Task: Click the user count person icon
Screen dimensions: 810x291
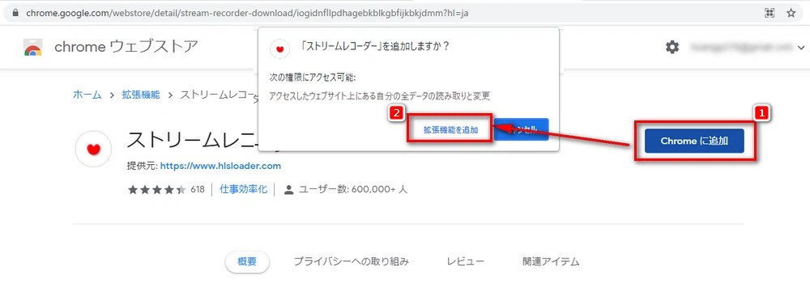Action: 289,190
